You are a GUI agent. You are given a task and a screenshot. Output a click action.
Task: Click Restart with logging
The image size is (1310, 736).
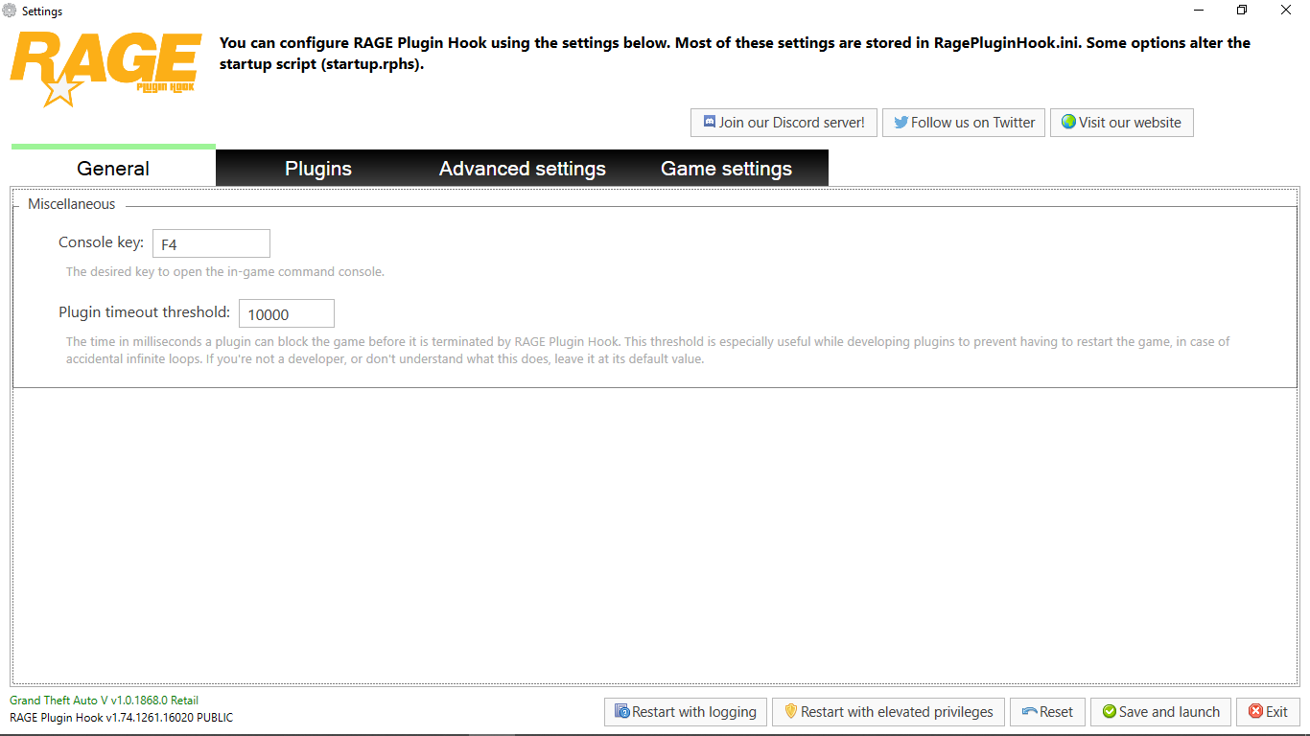(686, 712)
